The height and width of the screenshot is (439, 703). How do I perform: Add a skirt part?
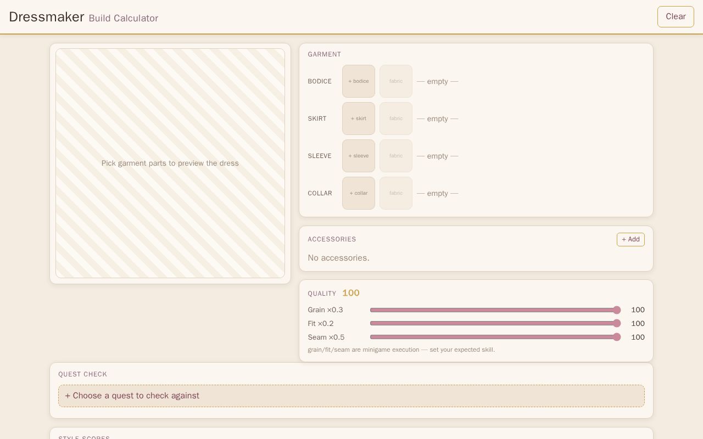click(x=359, y=119)
